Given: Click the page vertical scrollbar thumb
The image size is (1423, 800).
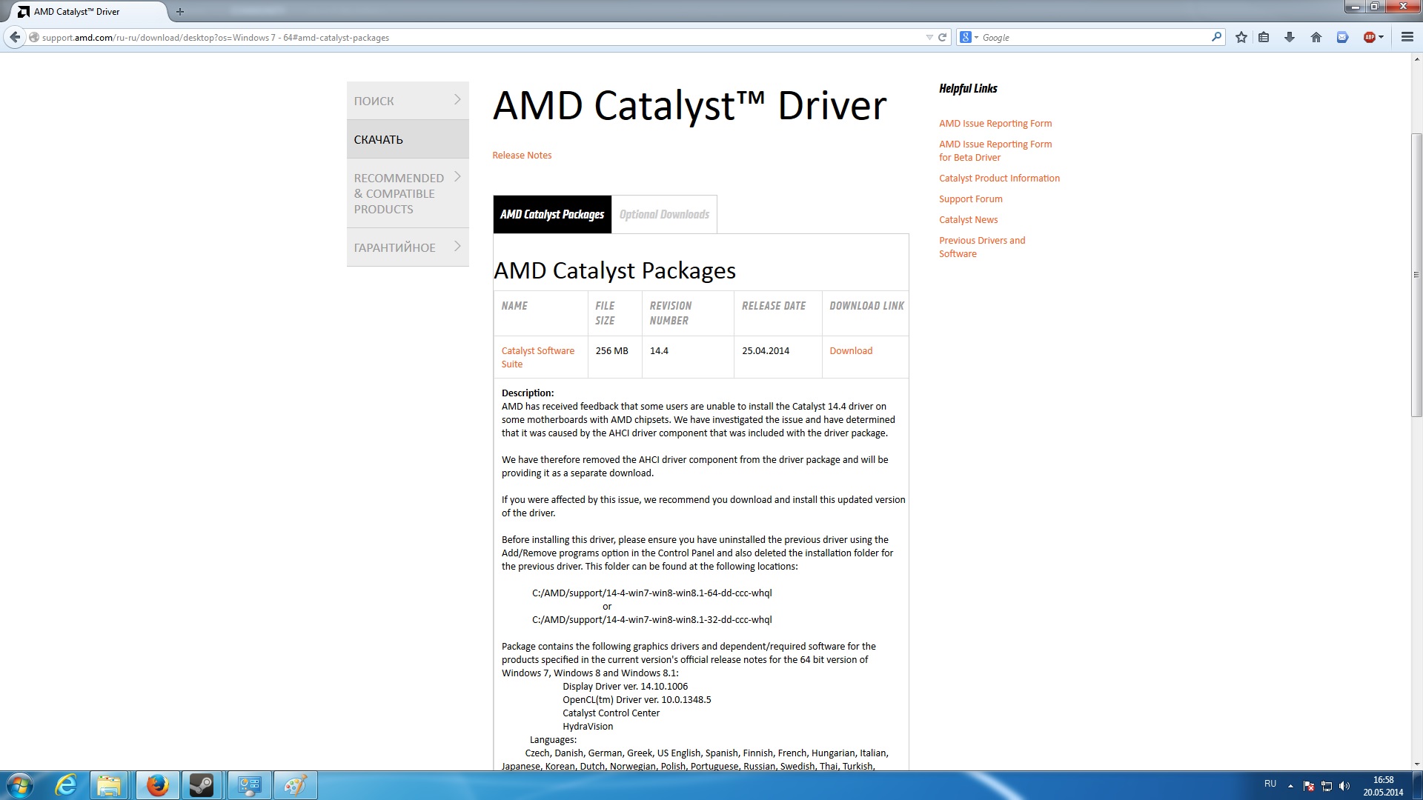Looking at the screenshot, I should tap(1416, 274).
